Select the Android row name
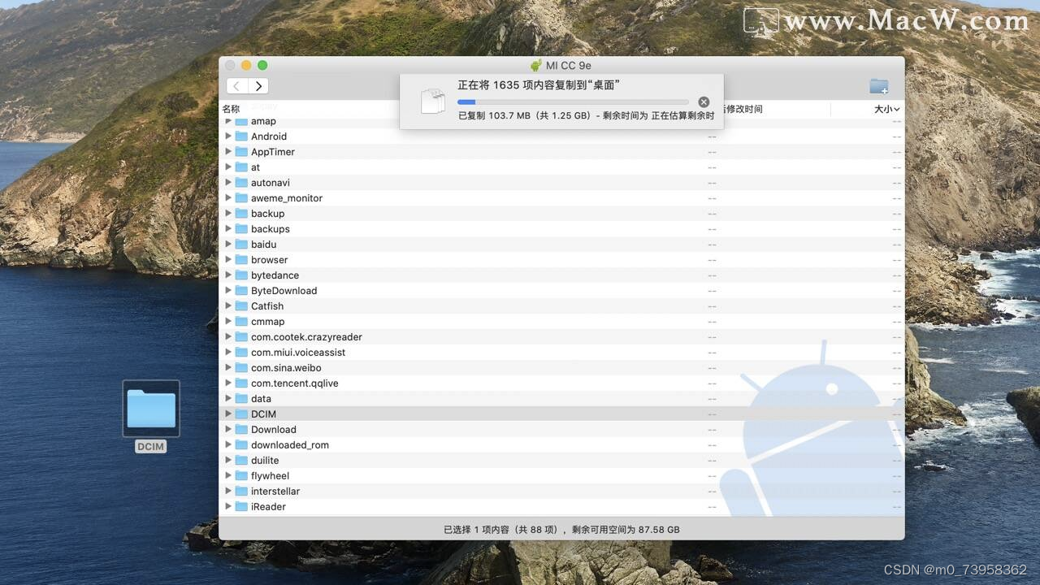This screenshot has height=585, width=1040. pos(269,136)
